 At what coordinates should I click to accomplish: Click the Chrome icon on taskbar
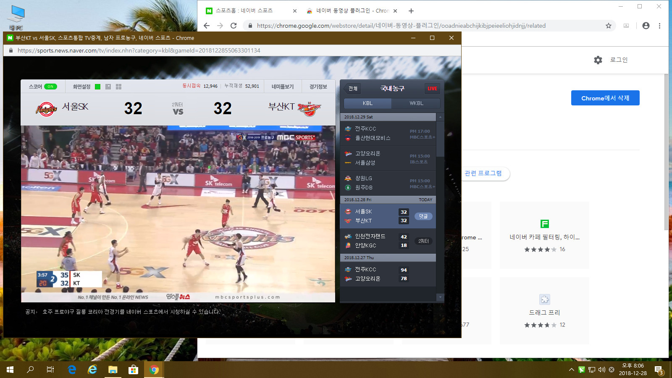[154, 370]
